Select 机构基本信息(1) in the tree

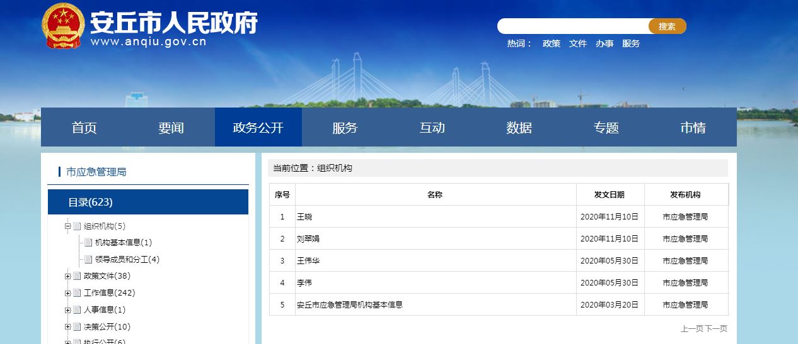click(x=124, y=243)
